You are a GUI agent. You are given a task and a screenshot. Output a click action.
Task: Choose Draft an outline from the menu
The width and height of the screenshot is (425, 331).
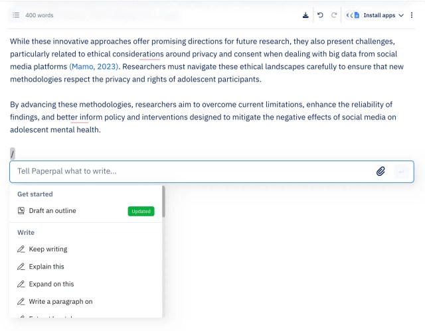[86, 211]
